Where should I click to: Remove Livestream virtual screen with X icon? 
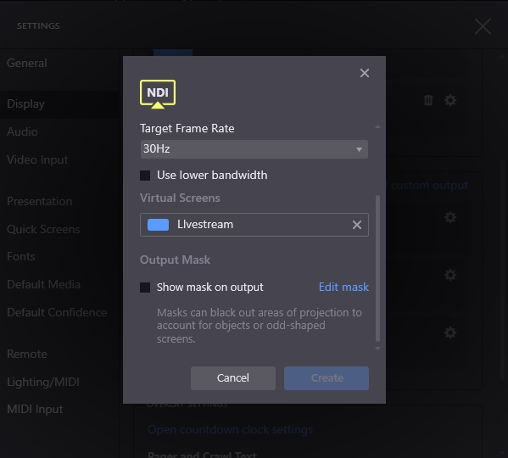click(357, 225)
